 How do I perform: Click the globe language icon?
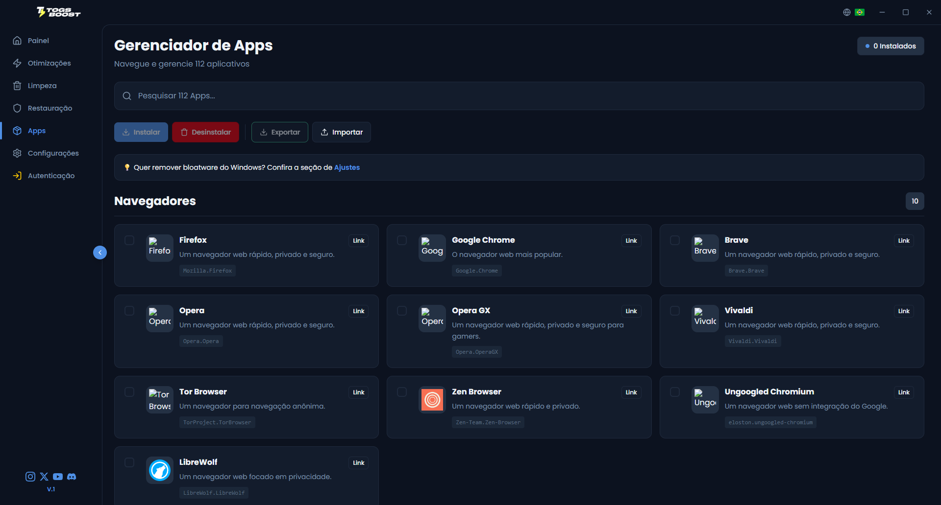(846, 12)
